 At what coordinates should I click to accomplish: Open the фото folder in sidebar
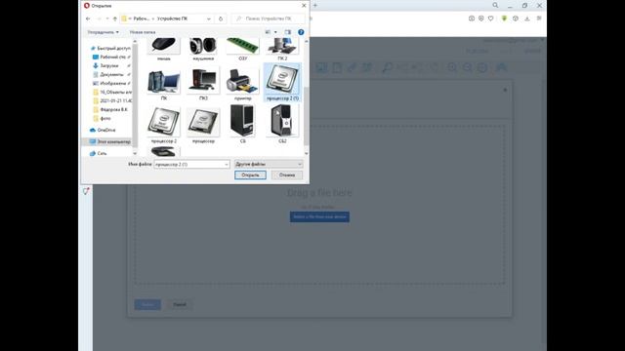(x=102, y=118)
